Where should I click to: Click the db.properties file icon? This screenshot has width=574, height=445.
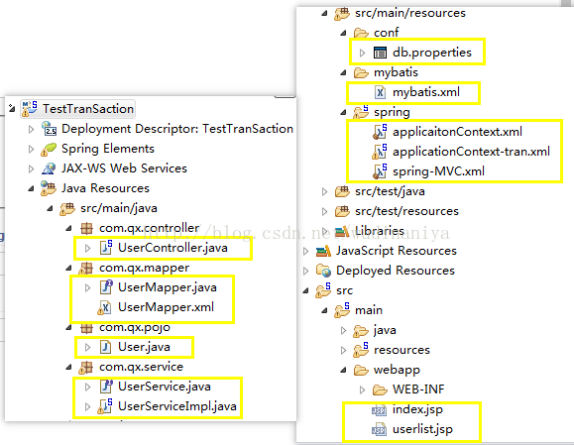(380, 53)
